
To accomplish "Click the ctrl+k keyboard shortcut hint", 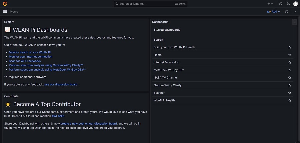I will (180, 4).
